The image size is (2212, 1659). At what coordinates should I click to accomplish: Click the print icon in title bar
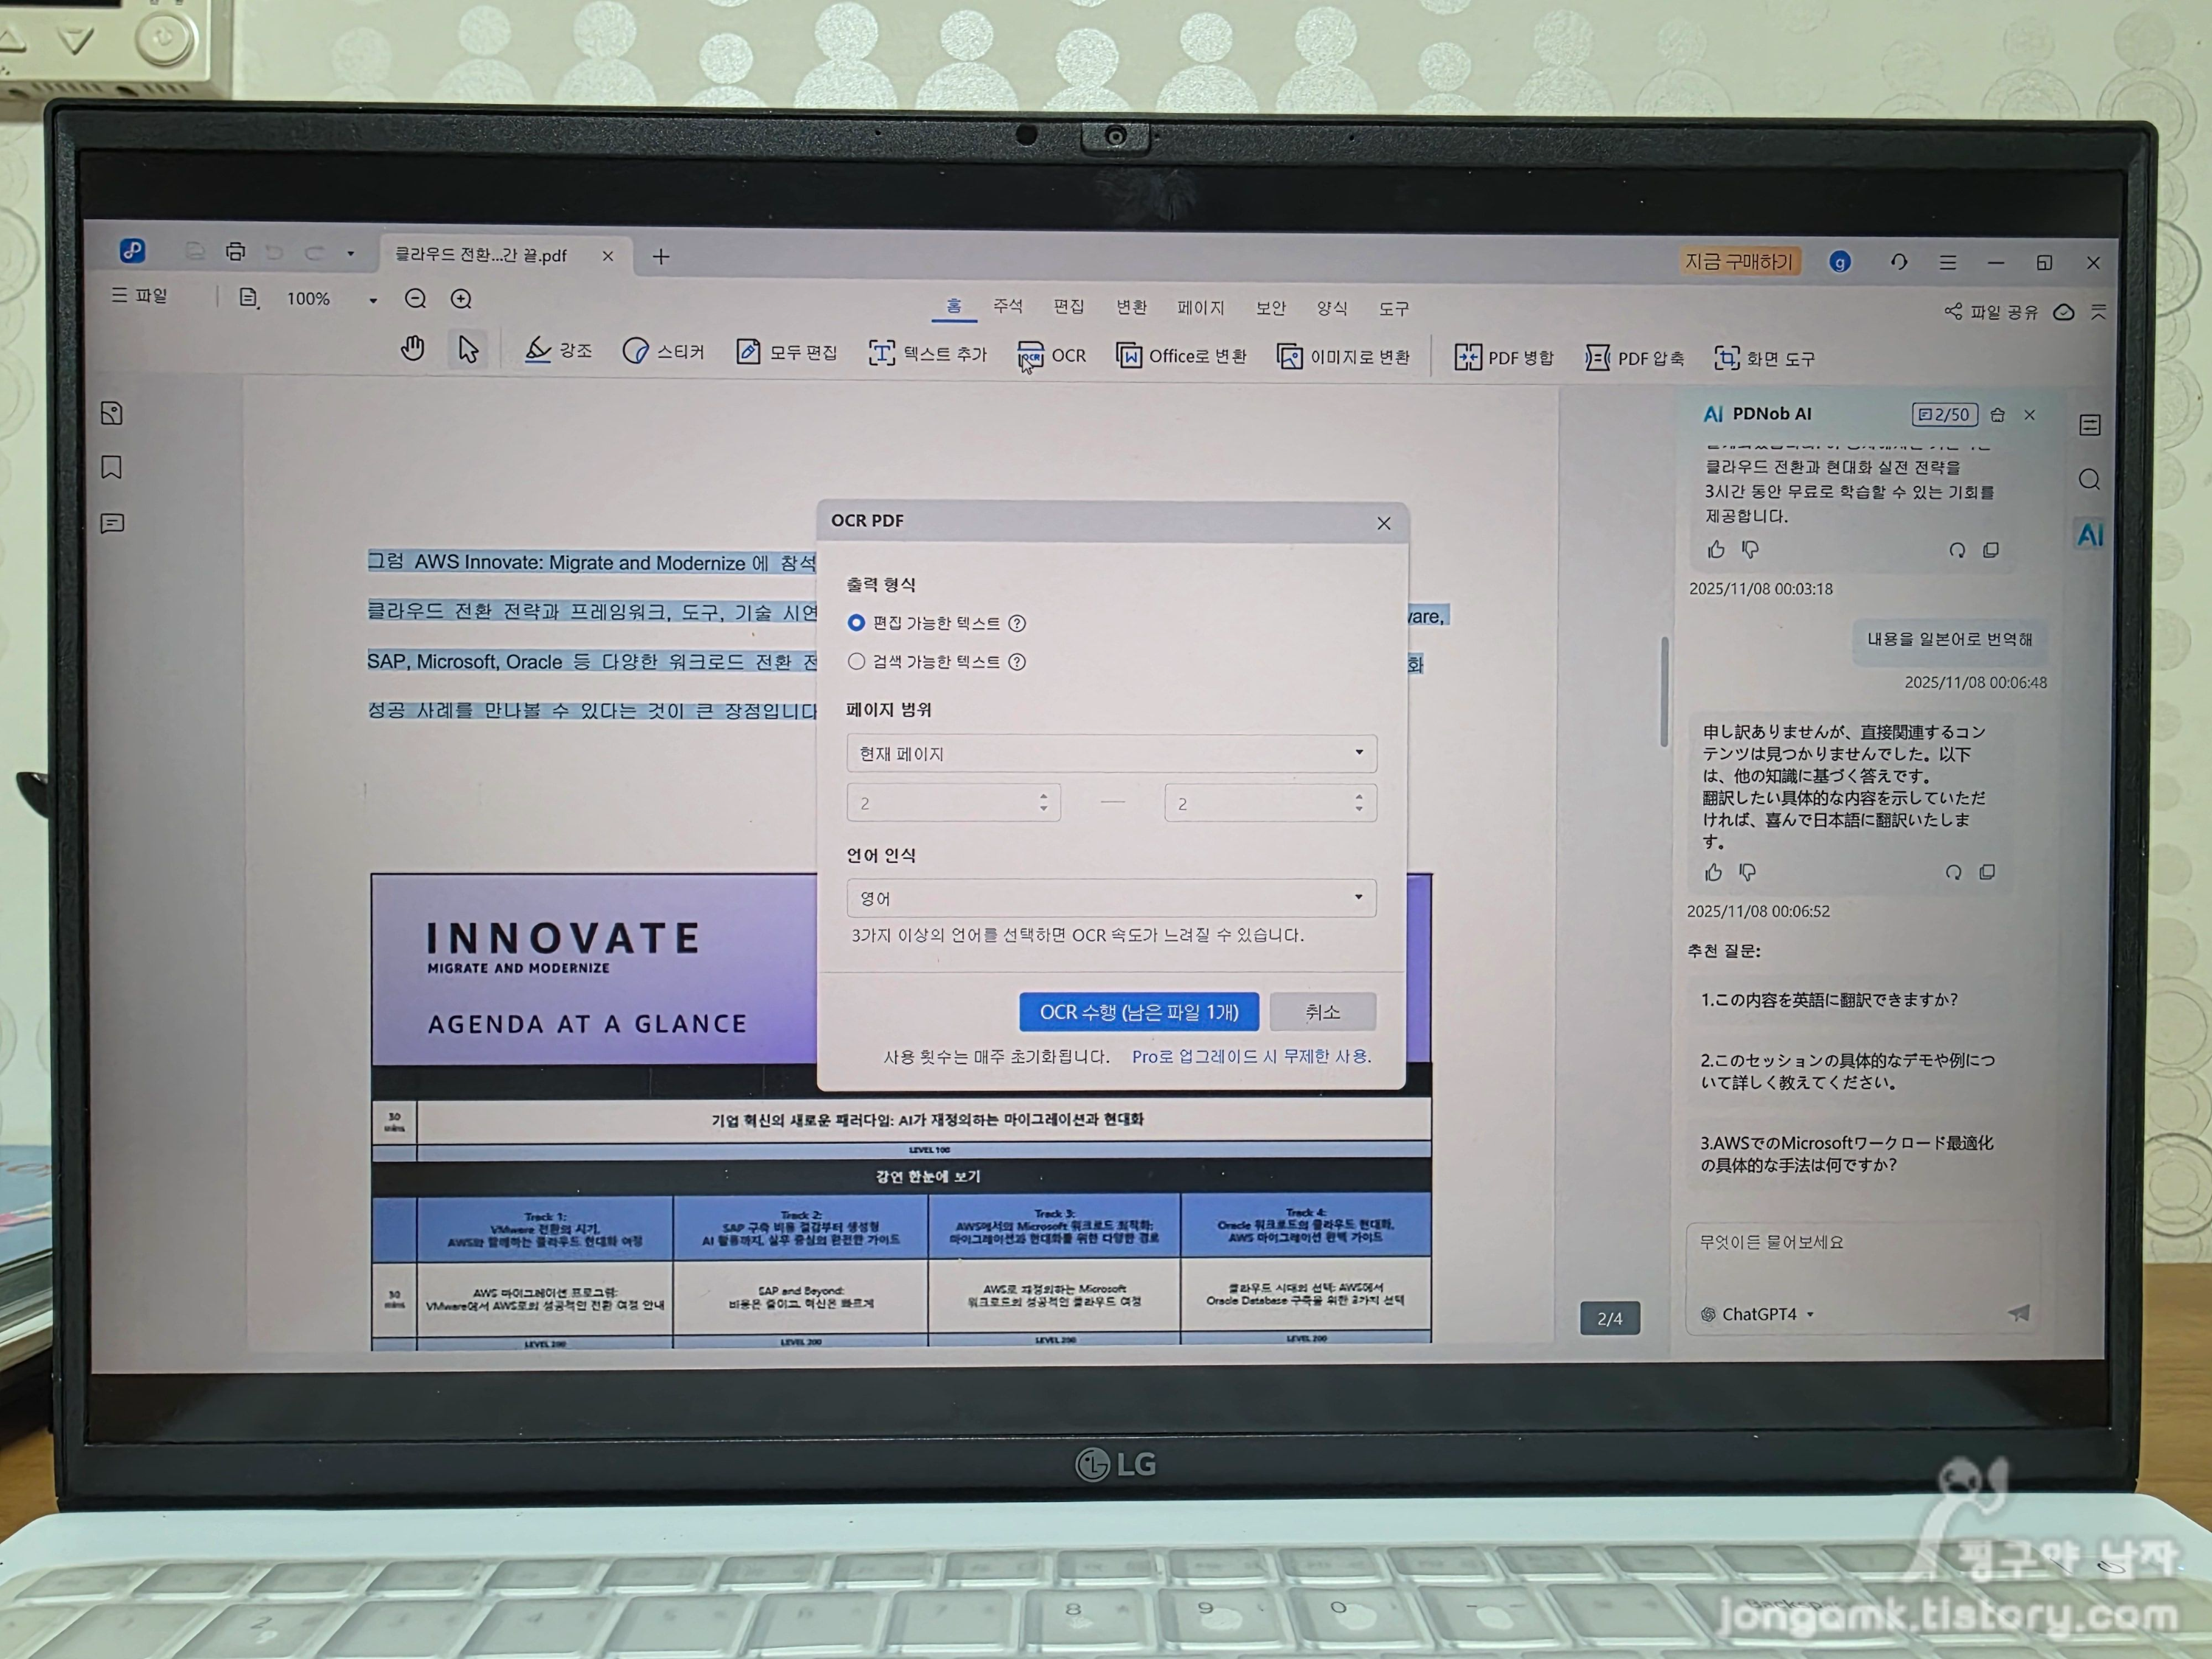[x=235, y=251]
